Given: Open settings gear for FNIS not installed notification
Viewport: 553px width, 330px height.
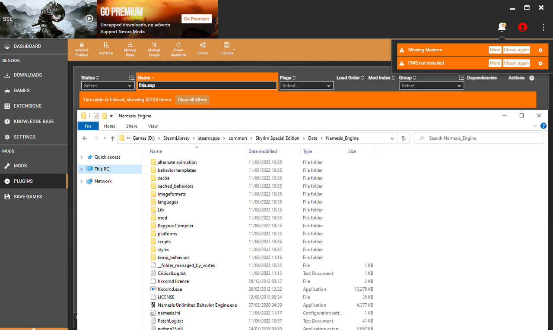Looking at the screenshot, I should [540, 63].
